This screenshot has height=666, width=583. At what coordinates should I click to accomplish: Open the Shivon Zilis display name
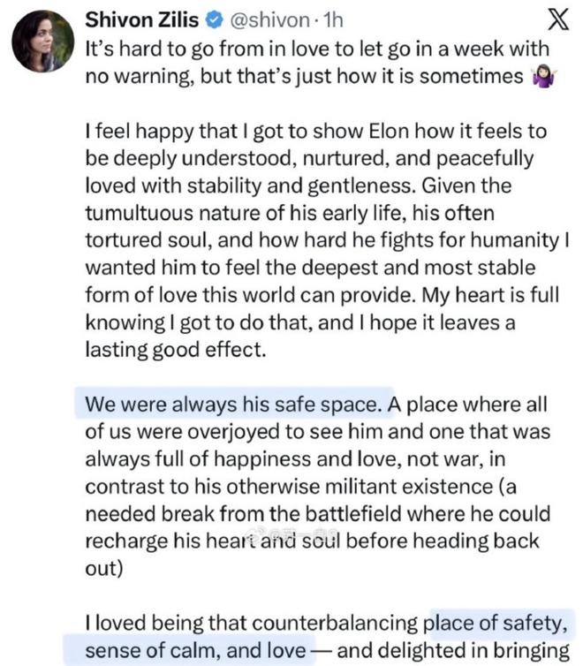tap(142, 20)
